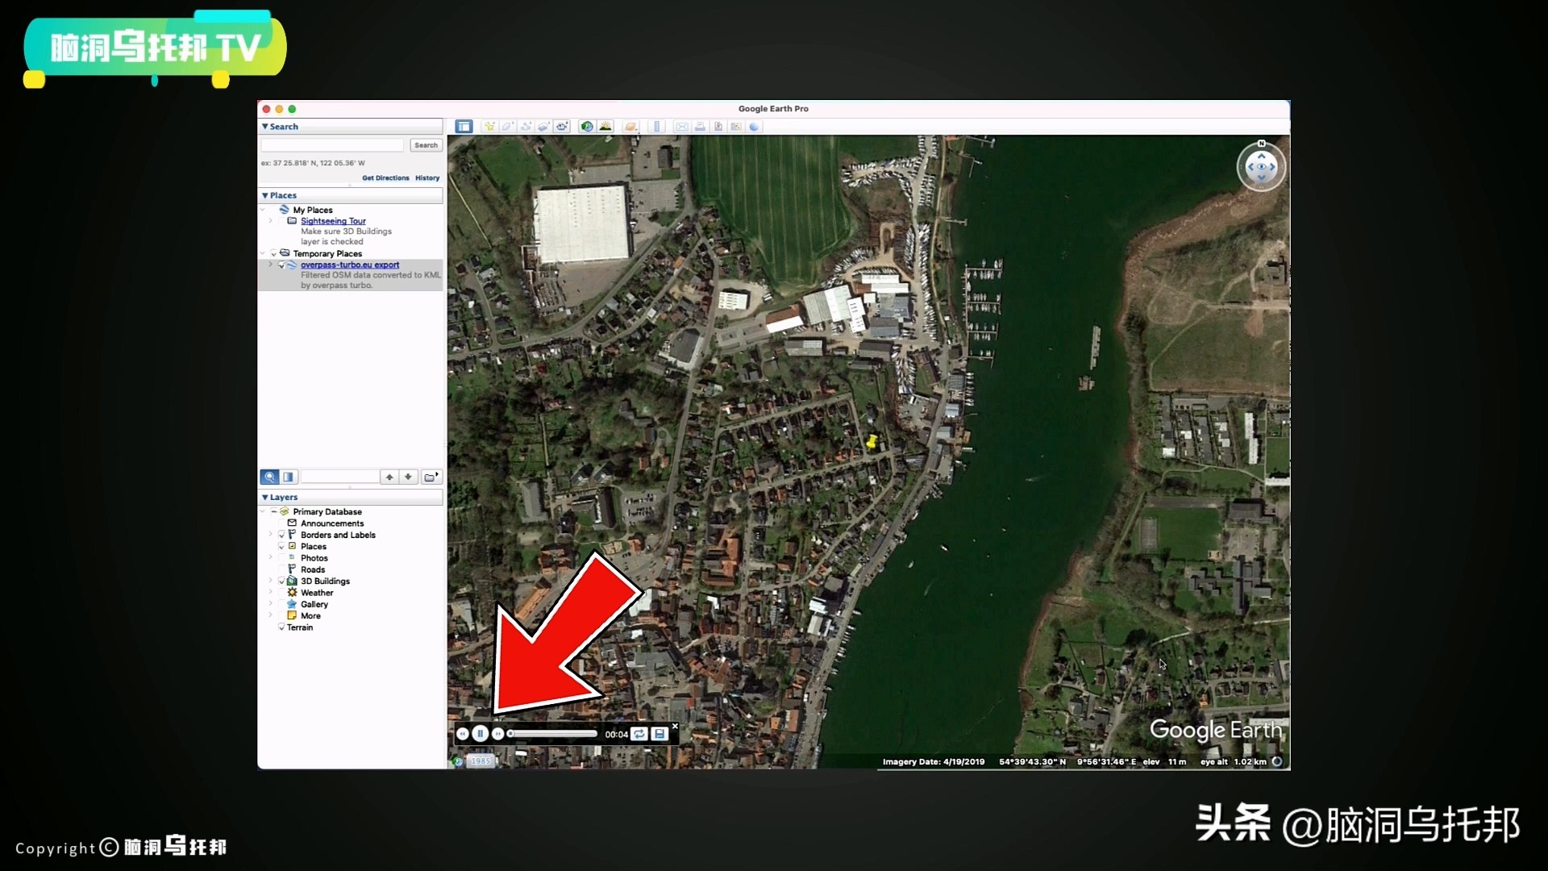This screenshot has width=1548, height=871.
Task: Click the search coordinates input field
Action: tap(332, 145)
